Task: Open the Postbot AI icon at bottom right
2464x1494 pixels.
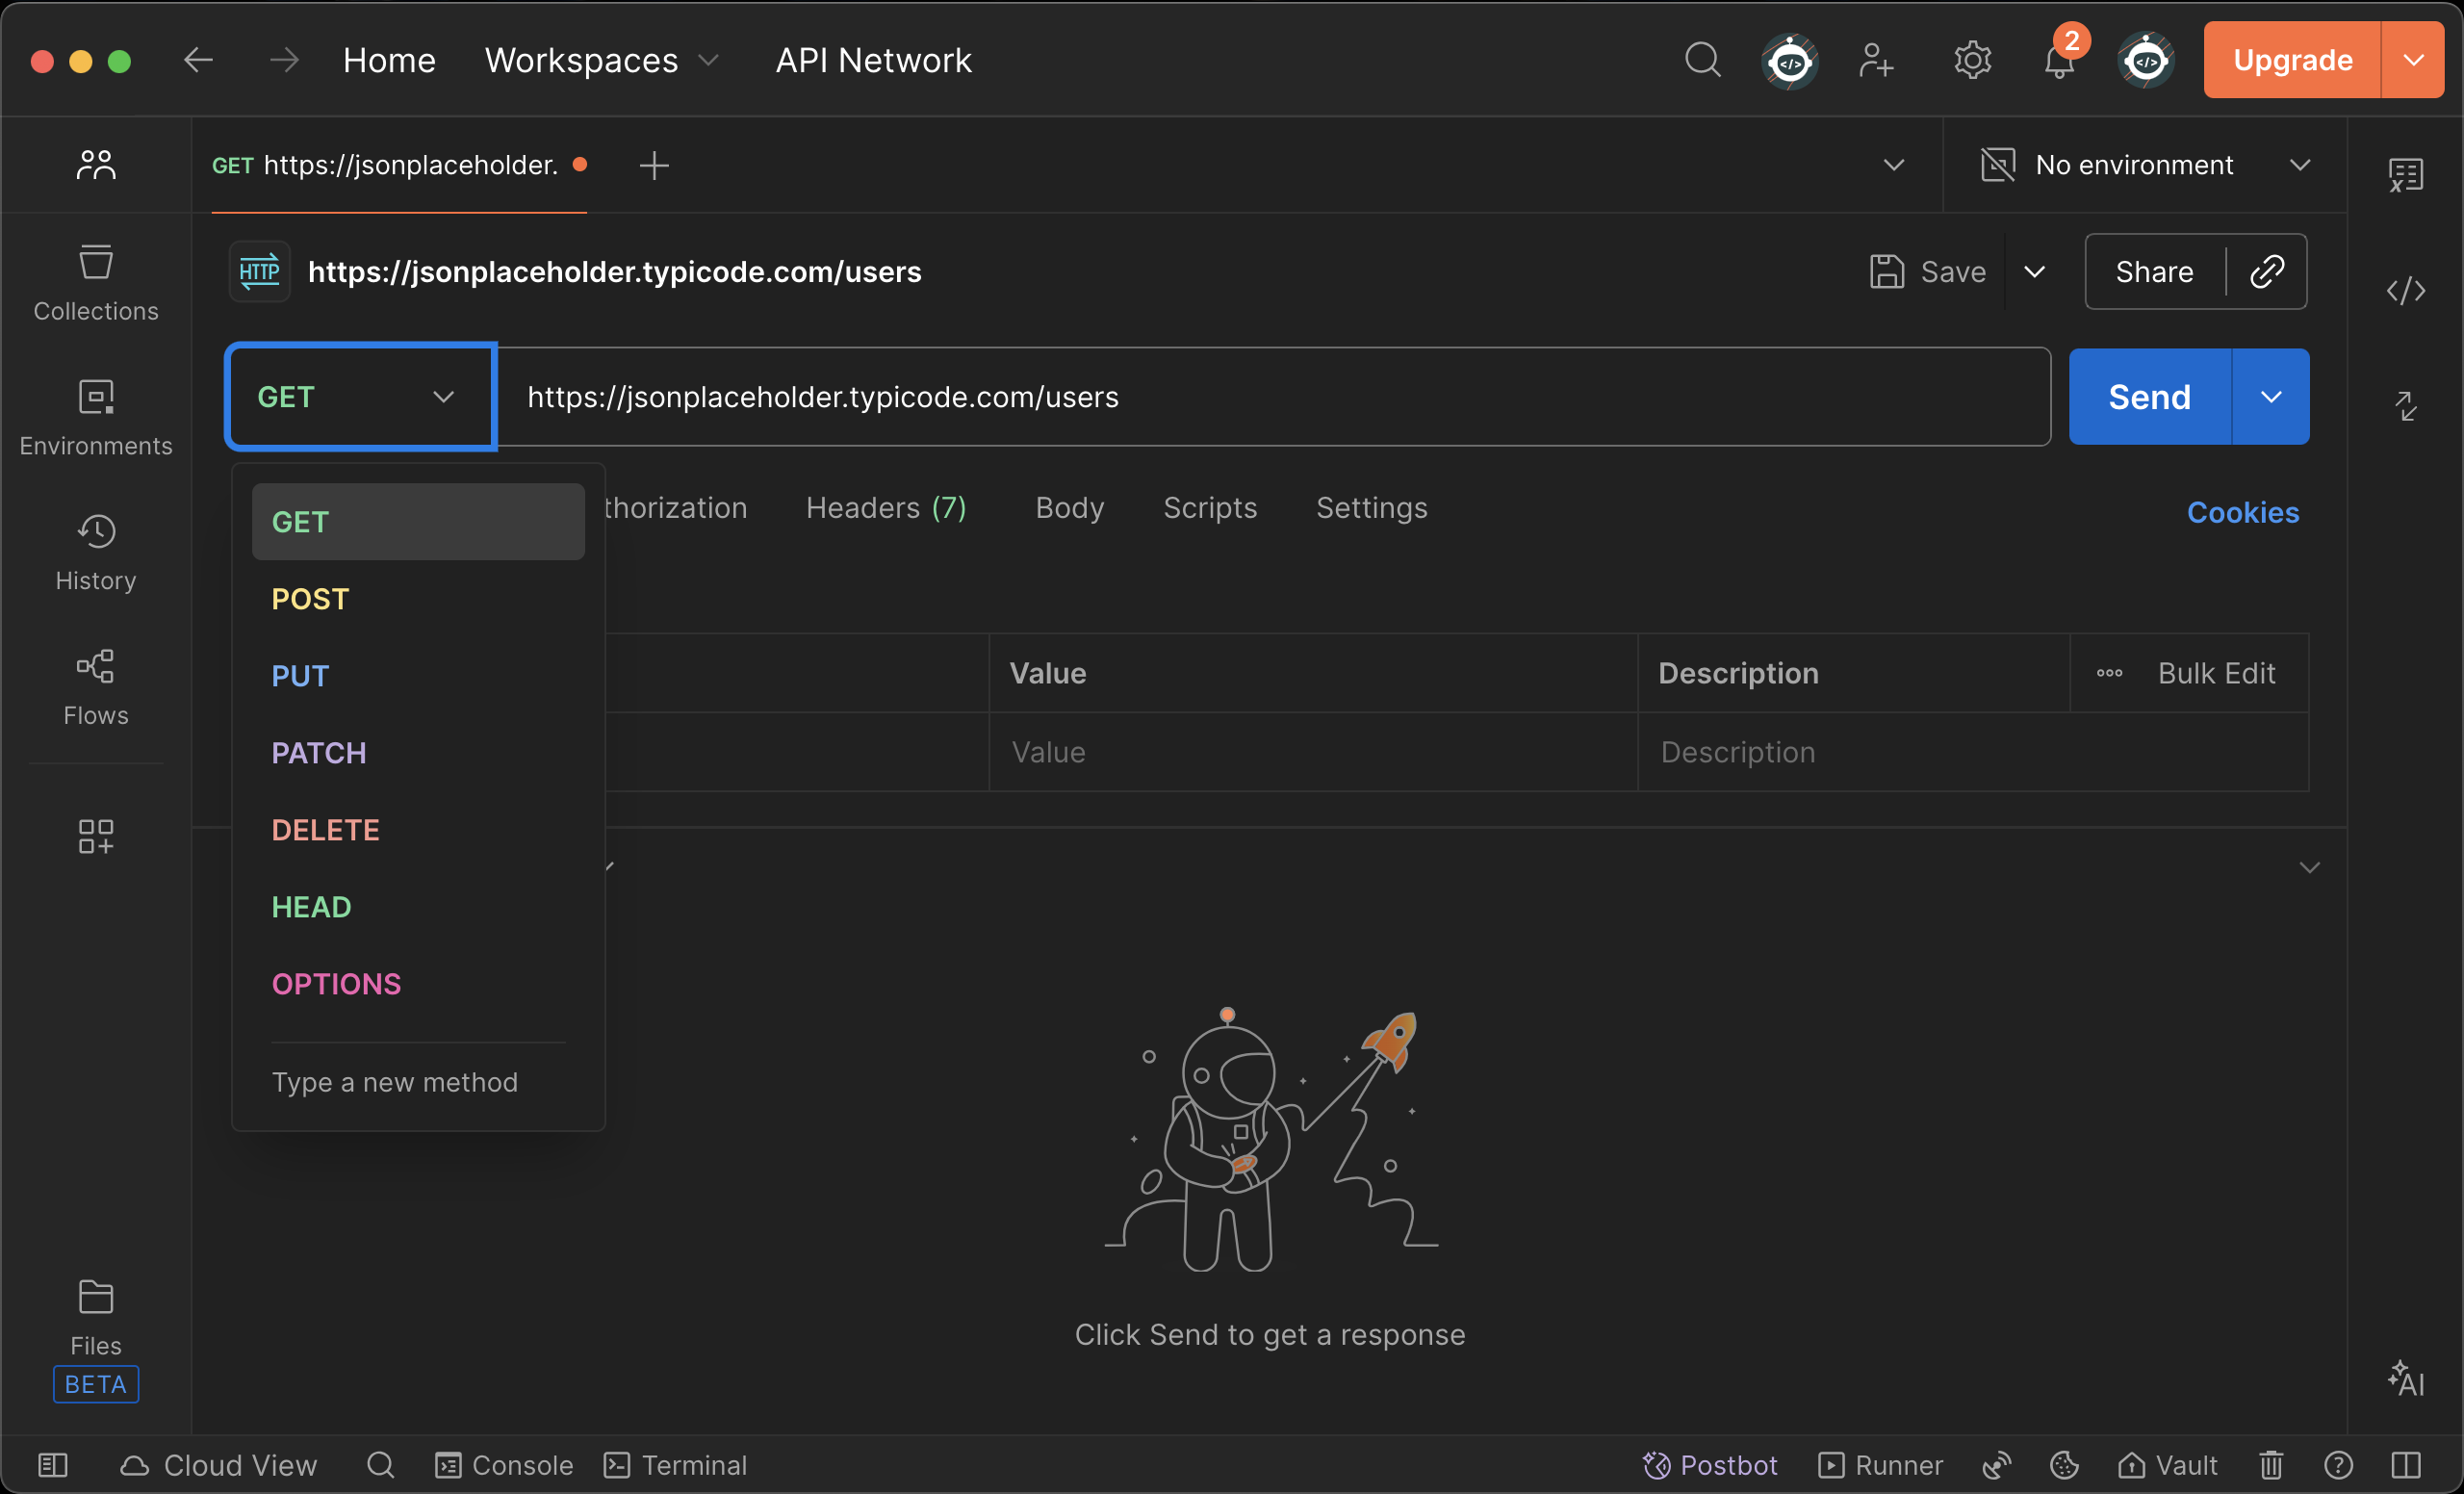Action: coord(2405,1378)
